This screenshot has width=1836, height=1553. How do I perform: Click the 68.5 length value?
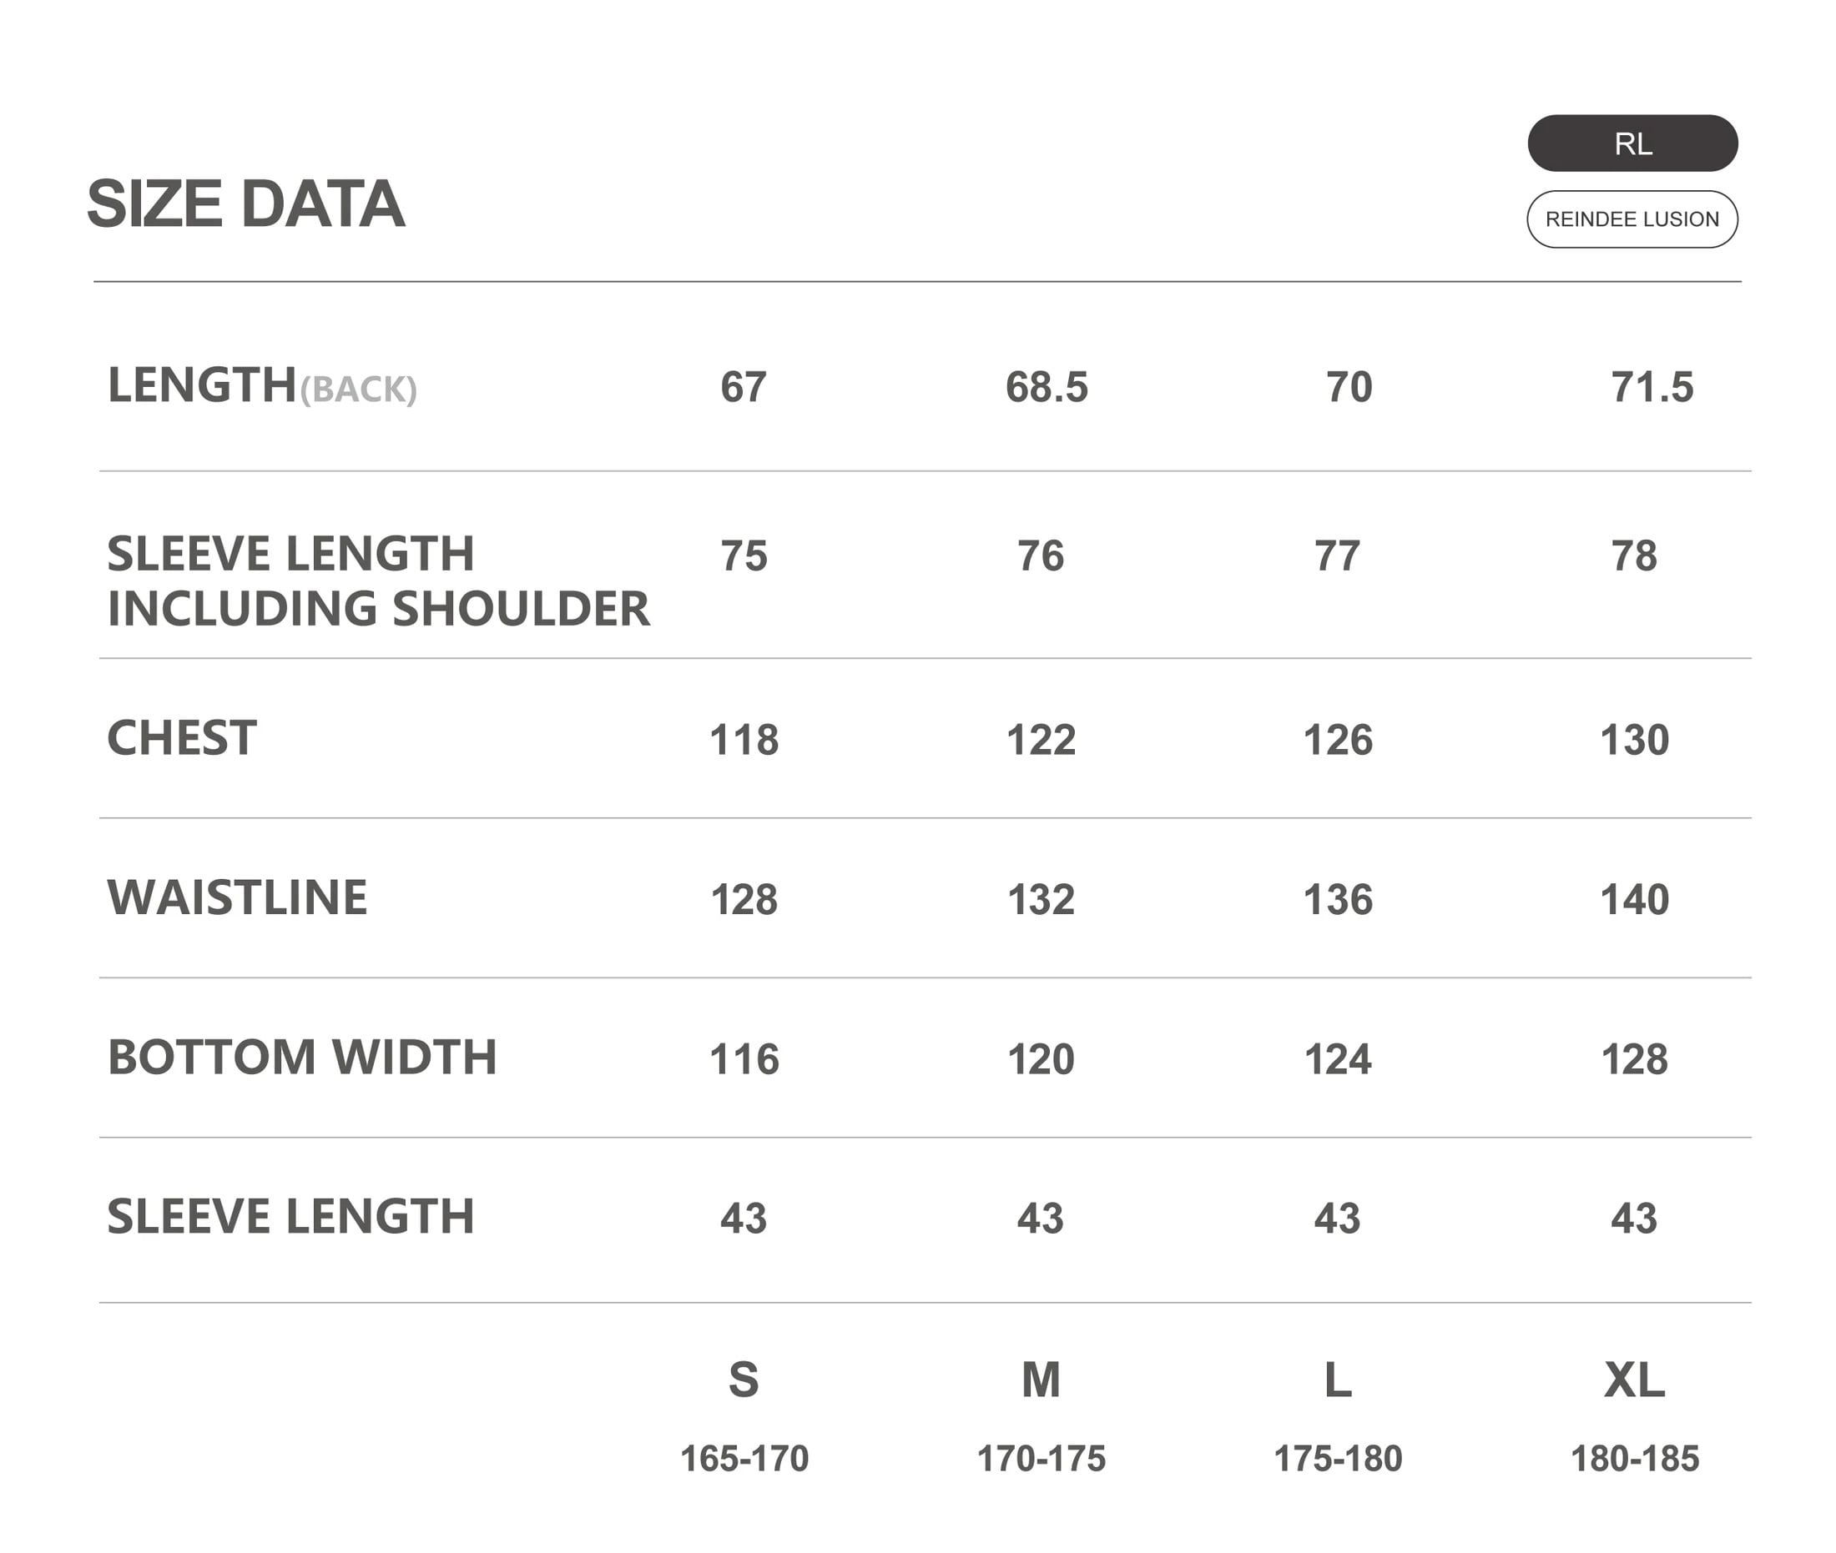[1047, 387]
